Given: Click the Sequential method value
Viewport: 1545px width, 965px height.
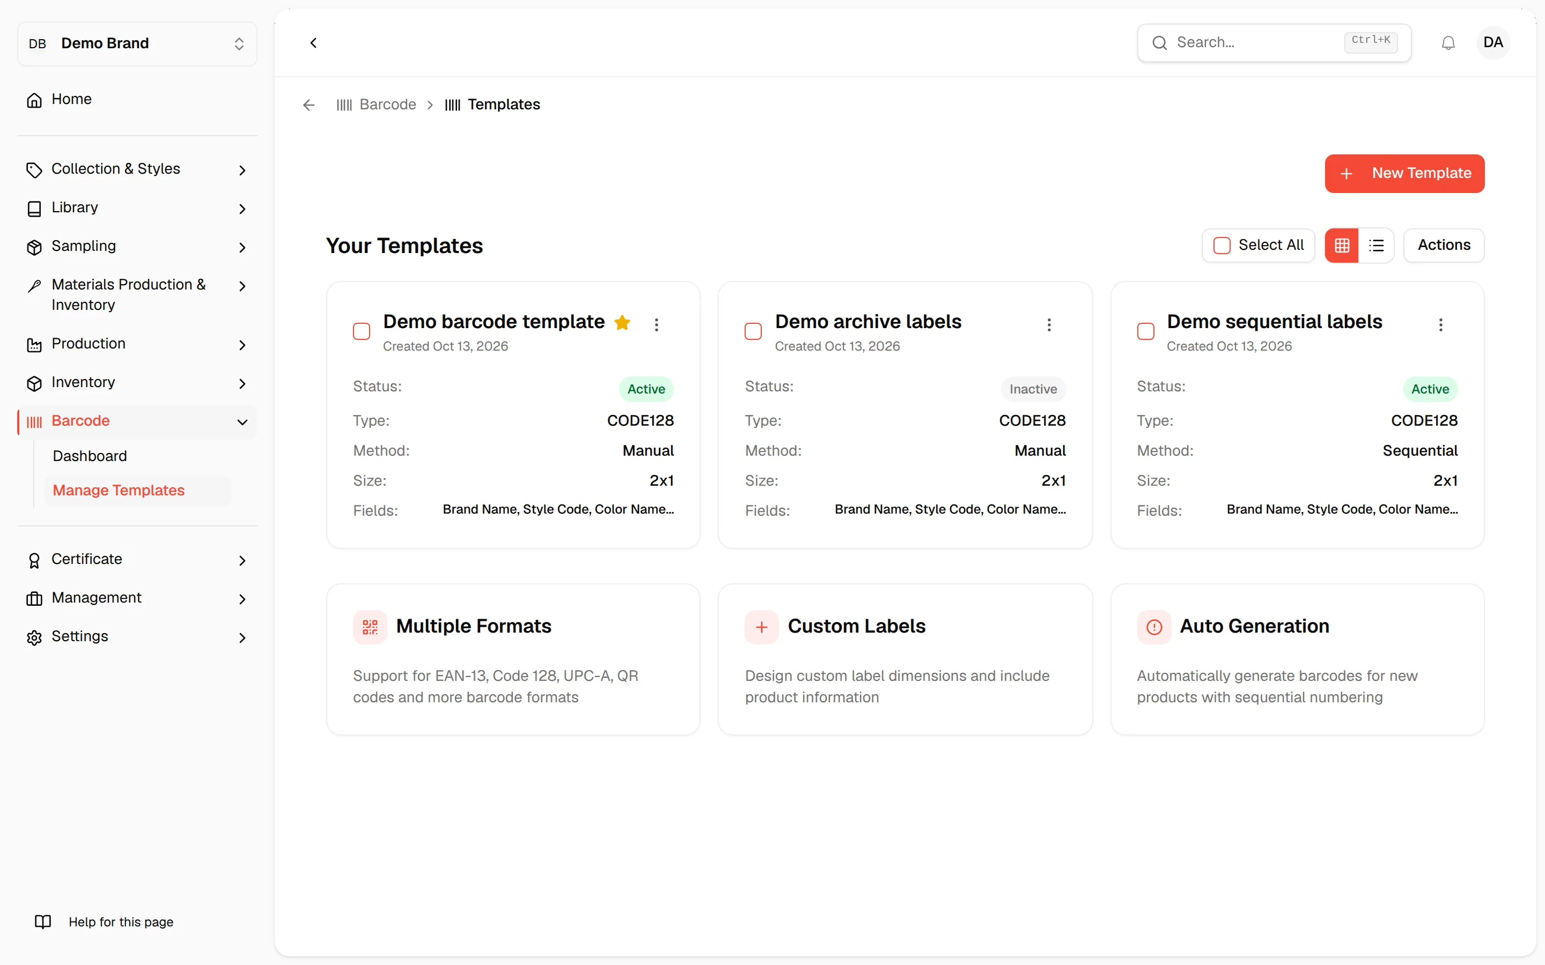Looking at the screenshot, I should pyautogui.click(x=1420, y=450).
